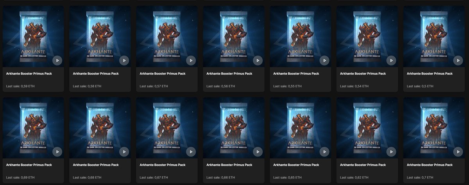Open the booster pack image priced 0,59 ETH
The image size is (469, 185).
coord(33,36)
